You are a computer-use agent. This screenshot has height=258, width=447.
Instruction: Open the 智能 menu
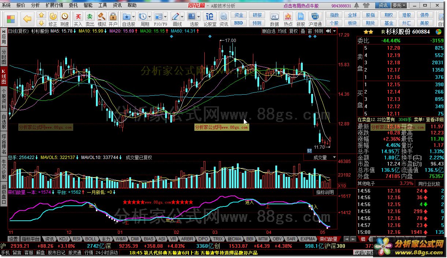[88, 5]
